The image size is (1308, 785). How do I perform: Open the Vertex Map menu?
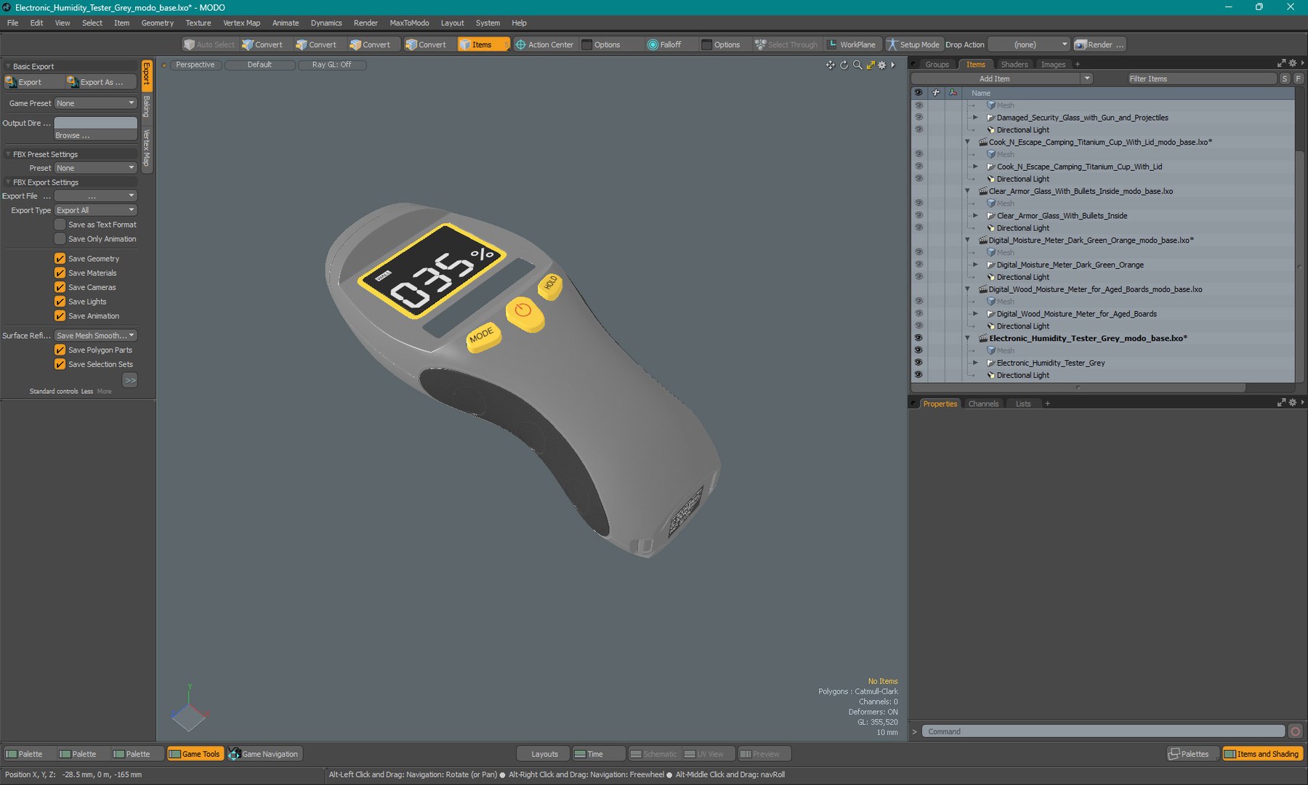241,23
